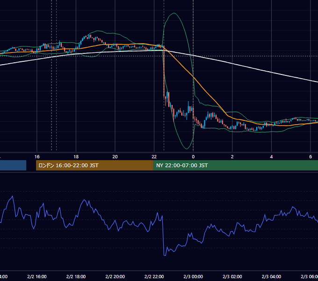Click the 2/3 04:00 label on the lower axis
Image resolution: width=318 pixels, height=281 pixels.
pos(271,276)
